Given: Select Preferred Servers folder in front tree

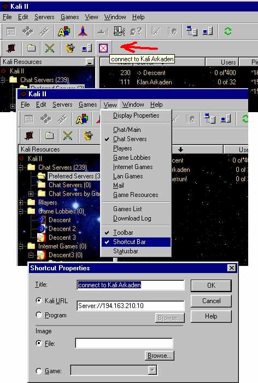Looking at the screenshot, I should coord(74,176).
